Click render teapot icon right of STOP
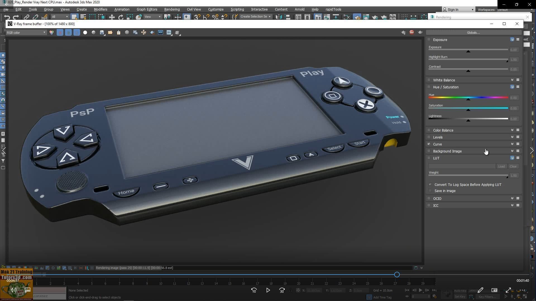Screen dimensions: 536x301 coord(420,33)
